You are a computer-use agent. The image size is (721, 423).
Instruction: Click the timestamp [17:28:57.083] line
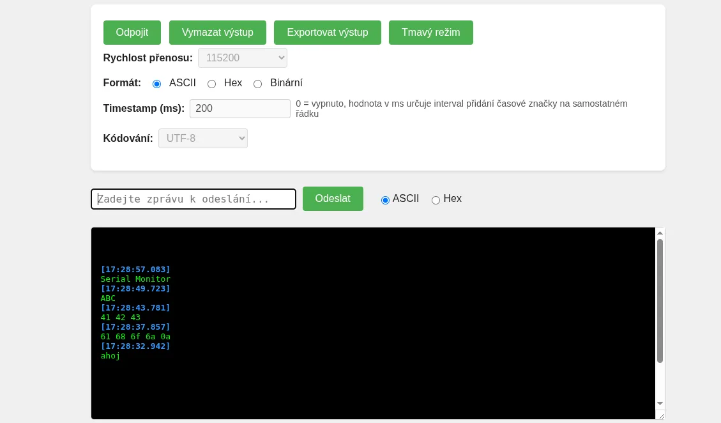coord(135,270)
